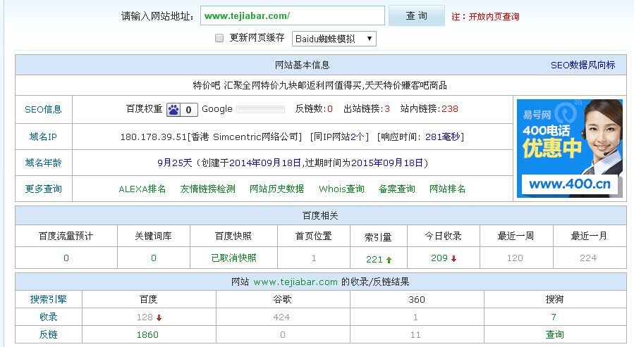Click the green up arrow beside 221

(x=389, y=259)
